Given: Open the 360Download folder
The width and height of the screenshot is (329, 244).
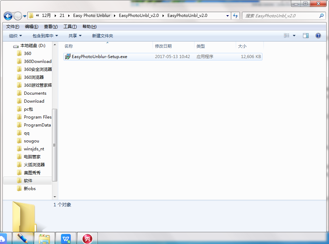Looking at the screenshot, I should [x=34, y=61].
